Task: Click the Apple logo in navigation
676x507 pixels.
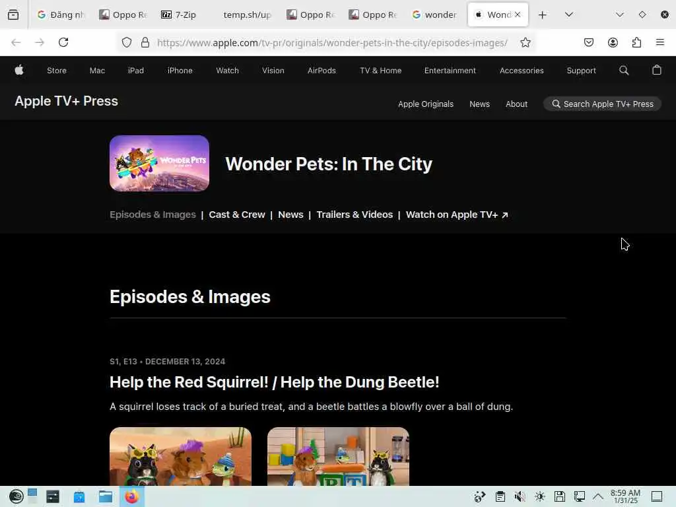Action: [x=19, y=70]
